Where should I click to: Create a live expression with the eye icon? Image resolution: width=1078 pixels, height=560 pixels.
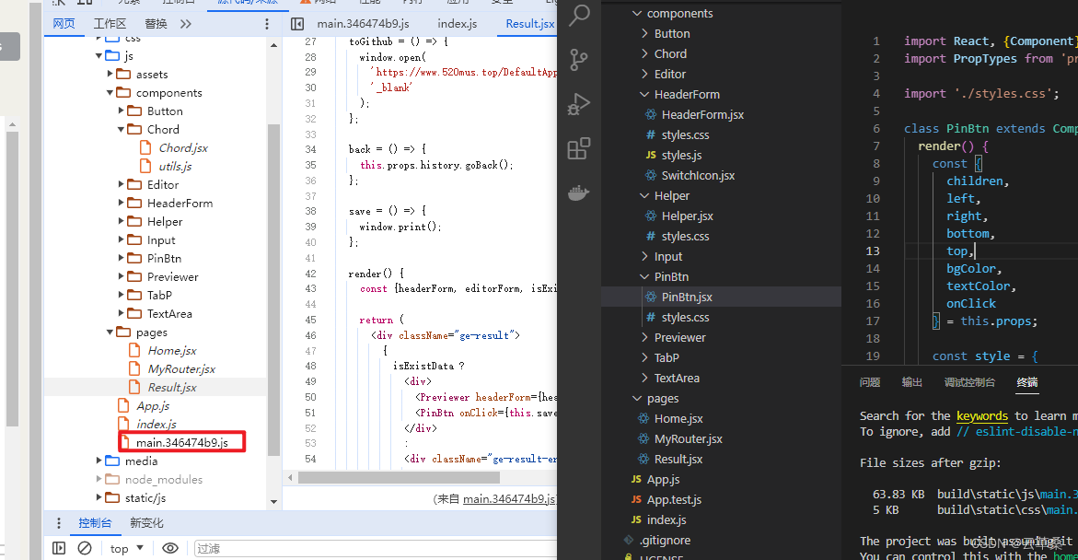click(x=168, y=548)
